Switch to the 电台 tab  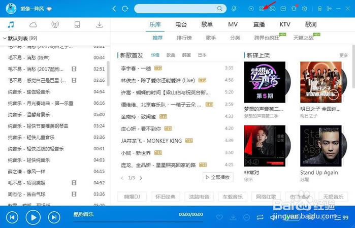click(x=181, y=24)
